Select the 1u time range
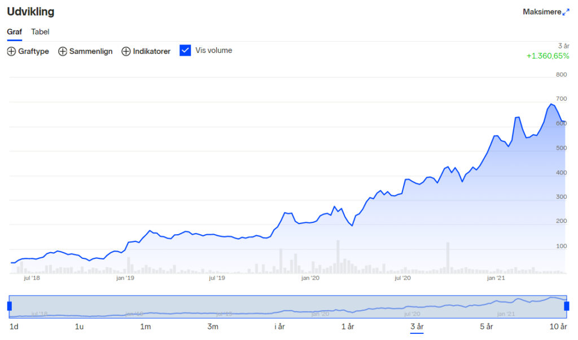 [x=79, y=326]
